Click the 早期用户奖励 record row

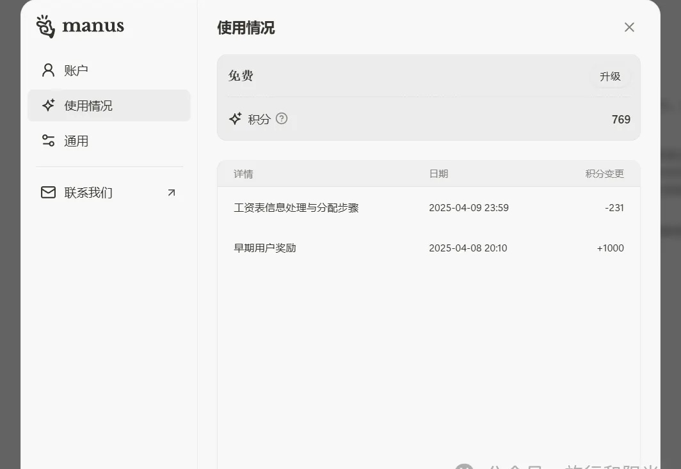[429, 248]
